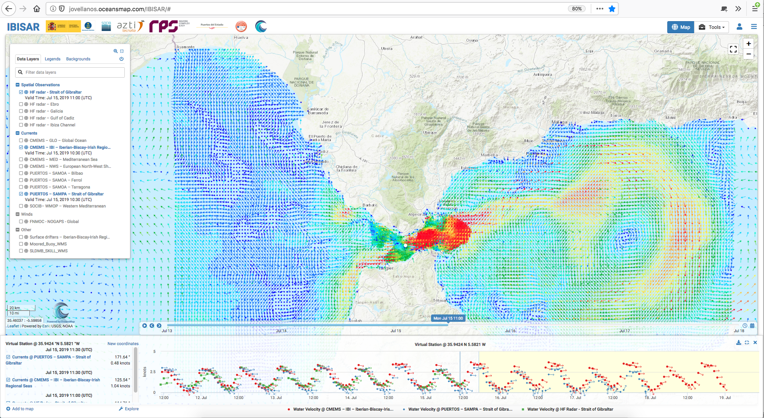Toggle fullscreen map view

pyautogui.click(x=733, y=49)
